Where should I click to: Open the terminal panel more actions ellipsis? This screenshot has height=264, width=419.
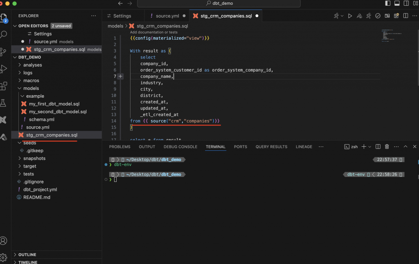(396, 147)
